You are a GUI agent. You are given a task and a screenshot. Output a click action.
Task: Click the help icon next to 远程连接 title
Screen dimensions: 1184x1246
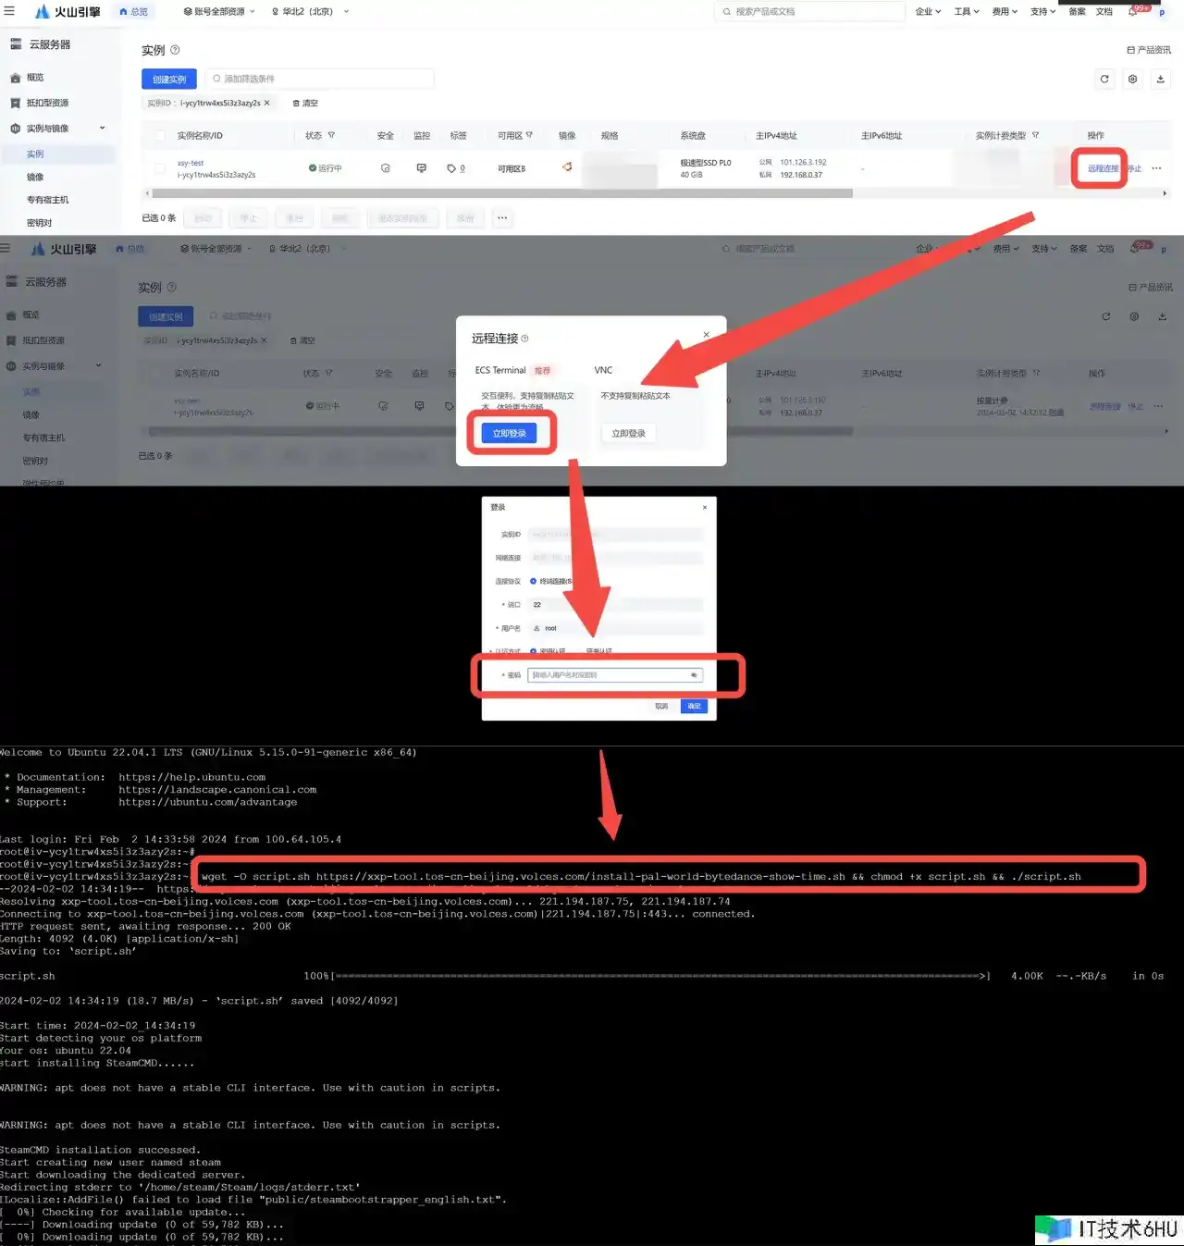(524, 339)
